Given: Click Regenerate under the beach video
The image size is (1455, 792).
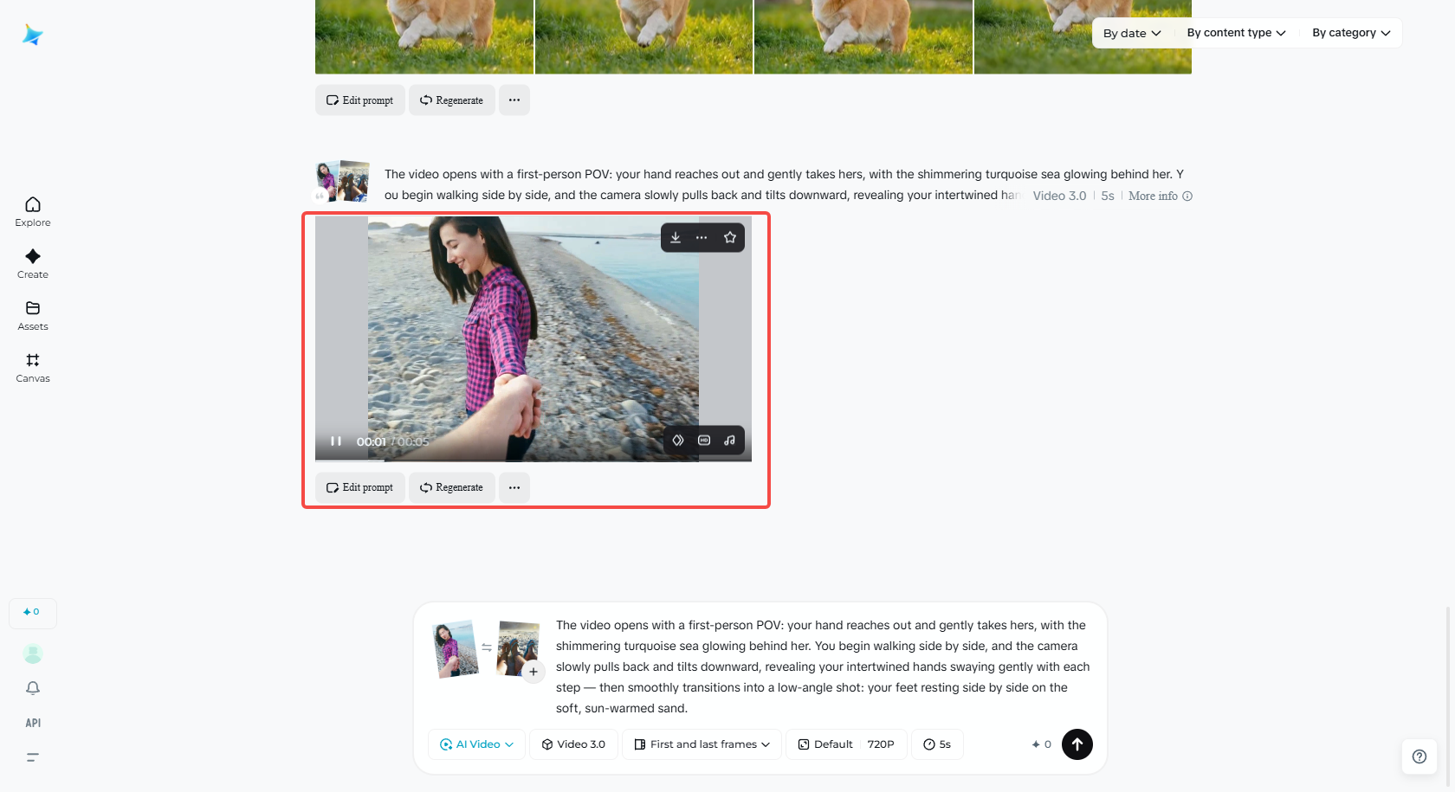Looking at the screenshot, I should [451, 487].
